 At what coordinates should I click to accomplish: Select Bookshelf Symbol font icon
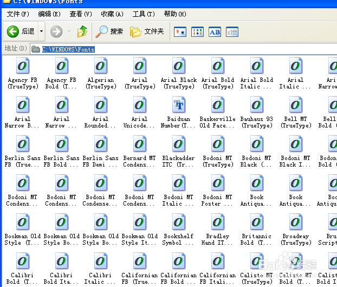coord(179,222)
